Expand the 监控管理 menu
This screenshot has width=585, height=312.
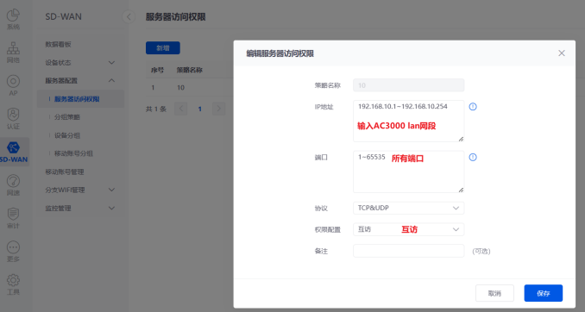pos(80,208)
